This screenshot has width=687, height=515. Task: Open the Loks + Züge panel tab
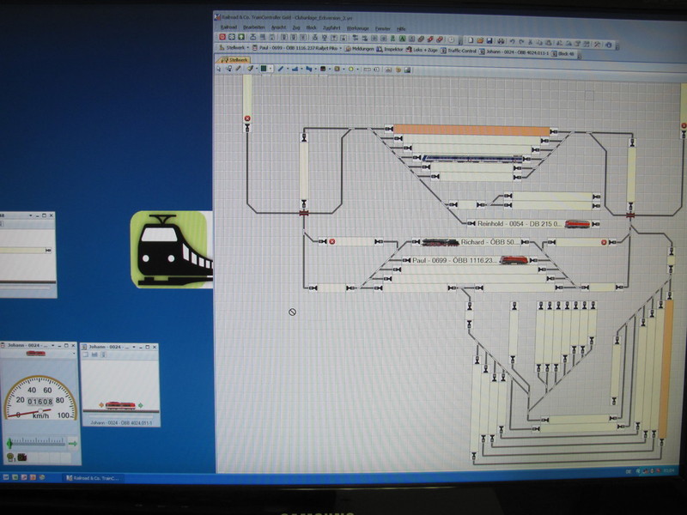pyautogui.click(x=428, y=49)
